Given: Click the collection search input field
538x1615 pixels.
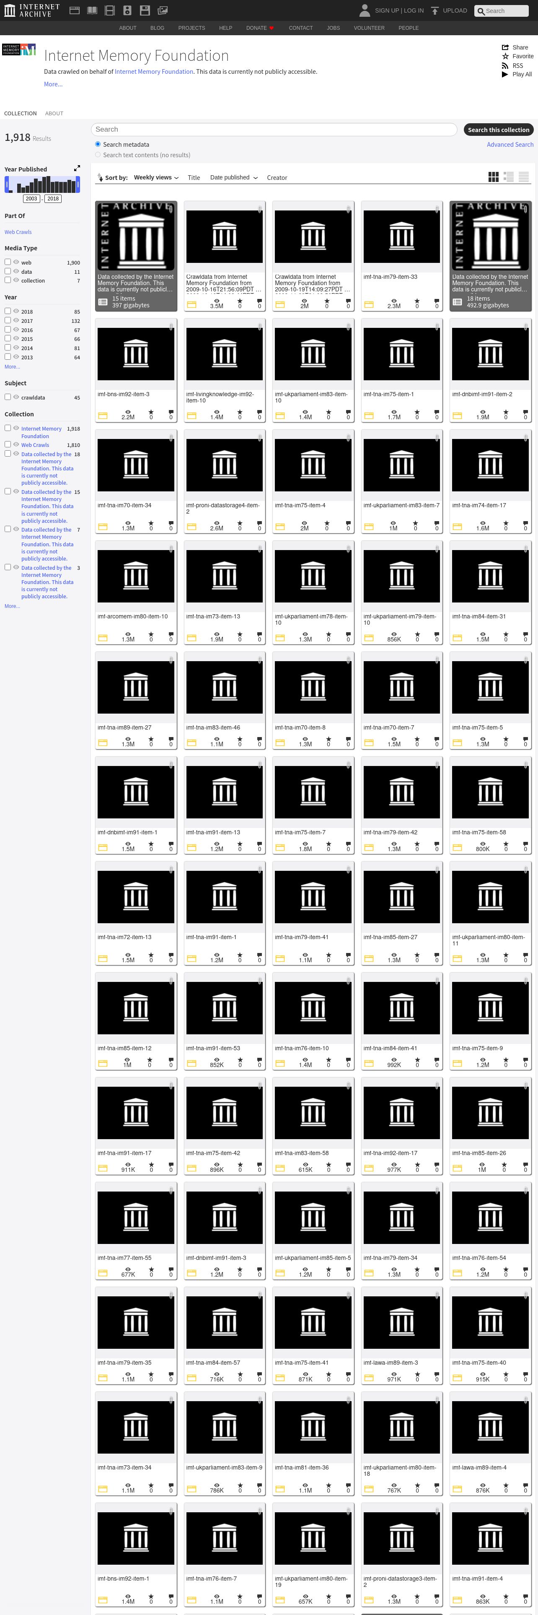Looking at the screenshot, I should [x=274, y=129].
